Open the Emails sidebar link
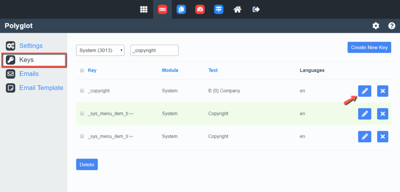 [x=29, y=74]
